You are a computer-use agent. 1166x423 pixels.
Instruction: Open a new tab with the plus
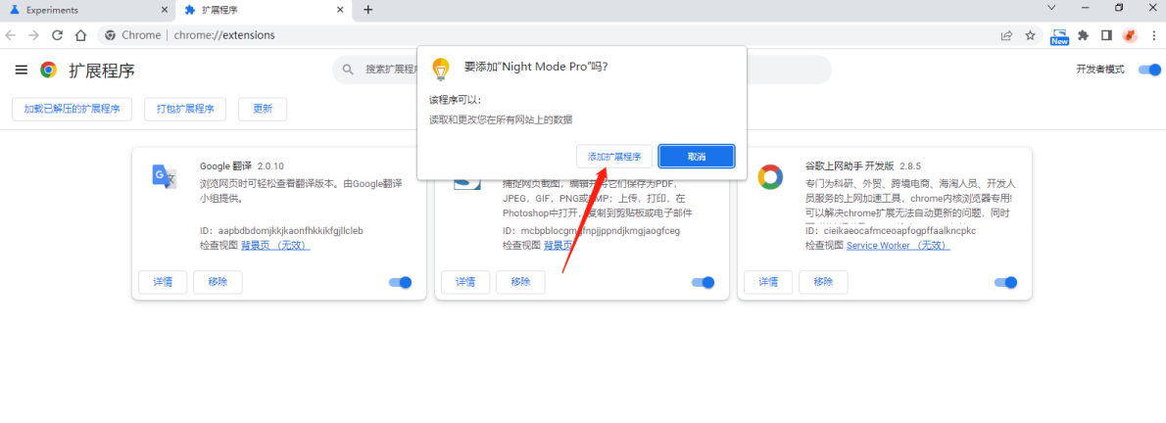click(x=368, y=10)
